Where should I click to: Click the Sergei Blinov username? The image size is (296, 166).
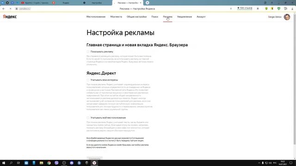[x=275, y=17]
